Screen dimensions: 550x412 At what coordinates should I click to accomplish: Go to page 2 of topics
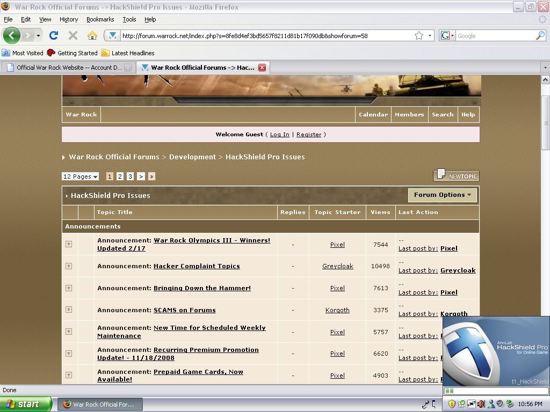120,176
